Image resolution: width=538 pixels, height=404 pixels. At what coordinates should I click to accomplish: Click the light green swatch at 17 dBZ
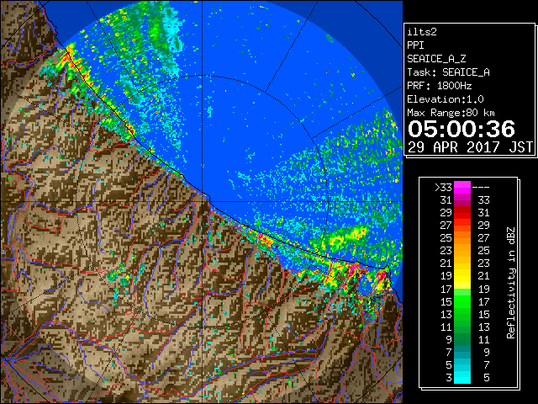[462, 292]
